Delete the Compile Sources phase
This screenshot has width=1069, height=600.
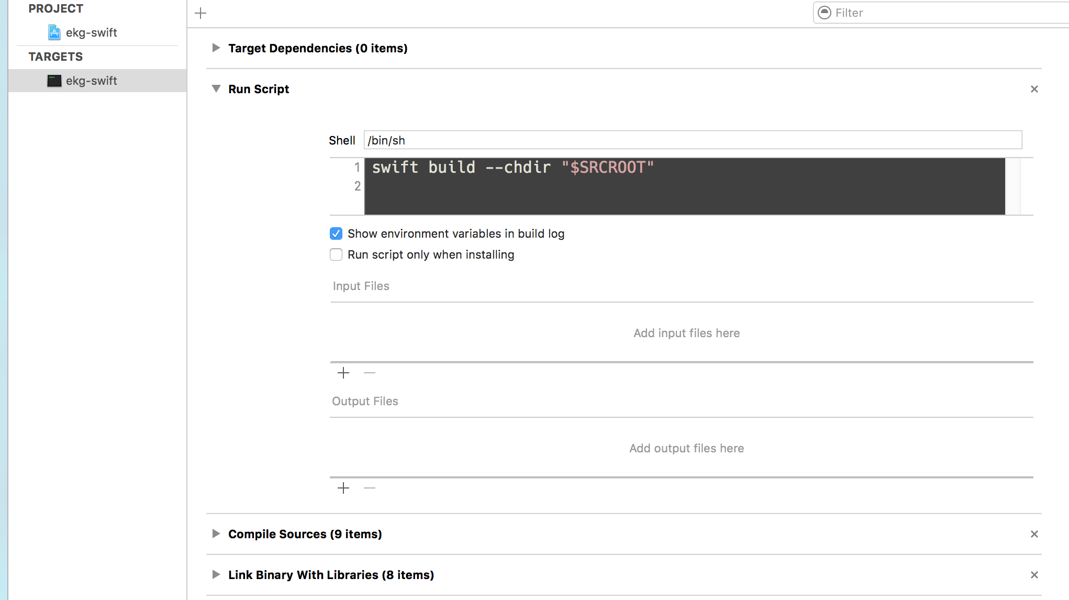(x=1034, y=534)
